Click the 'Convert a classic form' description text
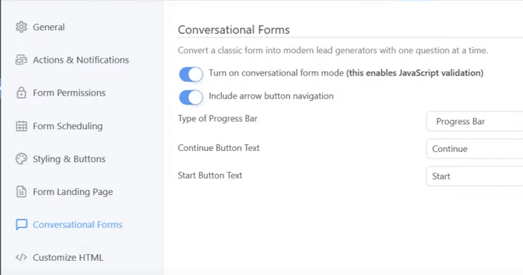 coord(332,50)
